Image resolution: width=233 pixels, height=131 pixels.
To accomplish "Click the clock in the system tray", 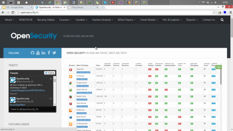I will tap(225, 3).
